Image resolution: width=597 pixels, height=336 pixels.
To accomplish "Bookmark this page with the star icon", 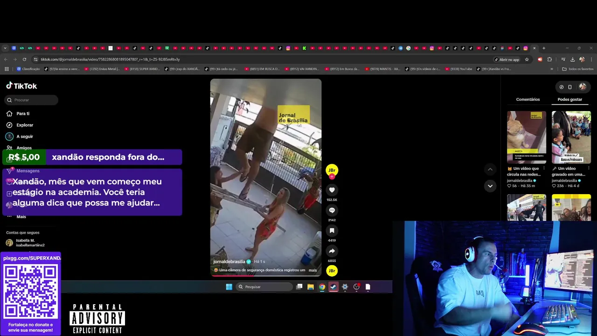I will [x=527, y=59].
